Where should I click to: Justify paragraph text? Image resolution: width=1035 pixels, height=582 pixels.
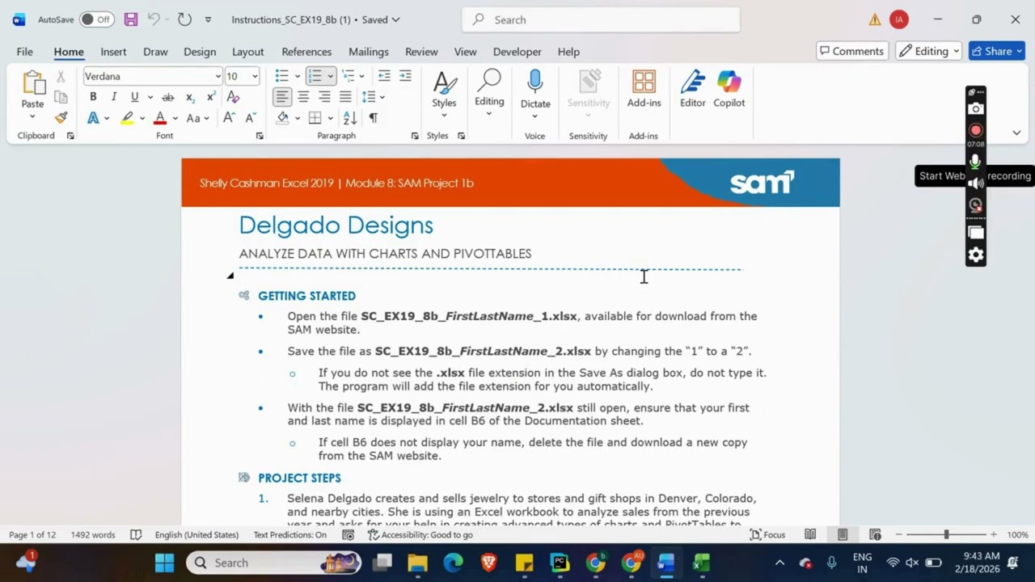(x=345, y=97)
